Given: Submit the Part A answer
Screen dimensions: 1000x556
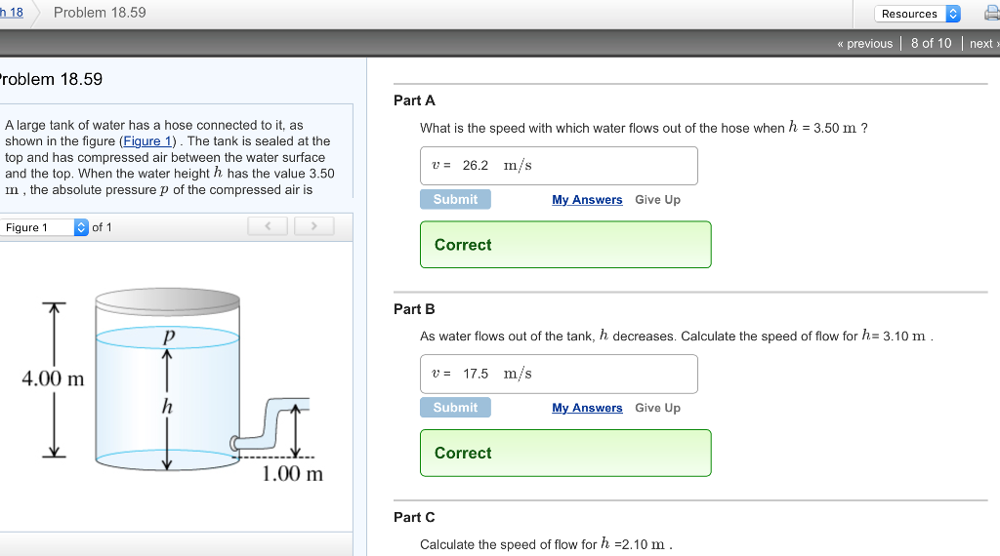Looking at the screenshot, I should pos(455,199).
